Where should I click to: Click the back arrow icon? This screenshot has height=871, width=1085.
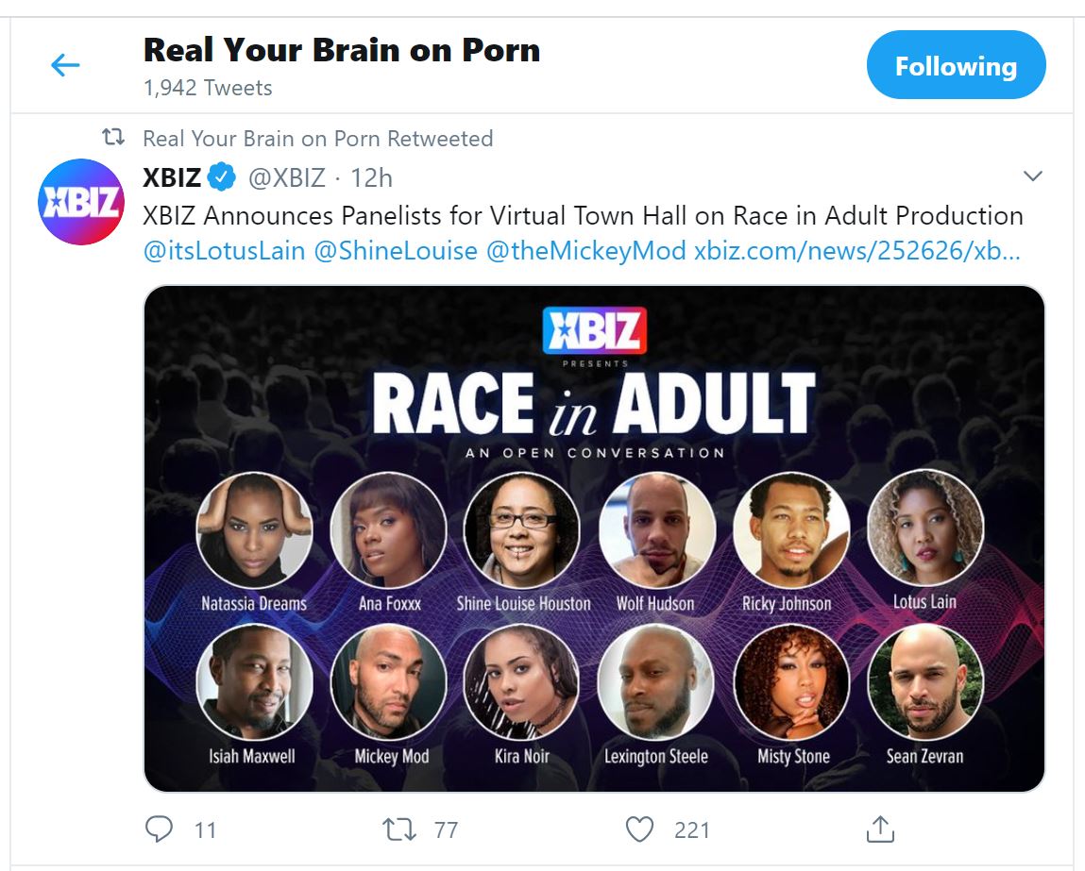pos(66,65)
